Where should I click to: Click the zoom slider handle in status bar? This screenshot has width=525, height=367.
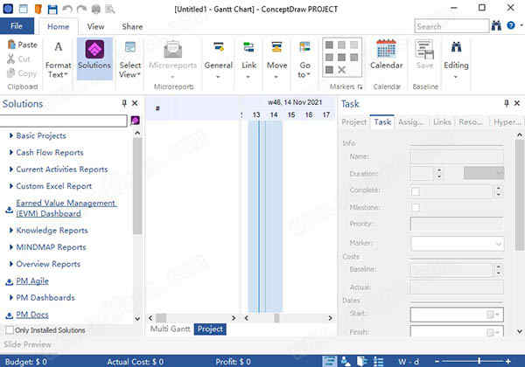479,361
